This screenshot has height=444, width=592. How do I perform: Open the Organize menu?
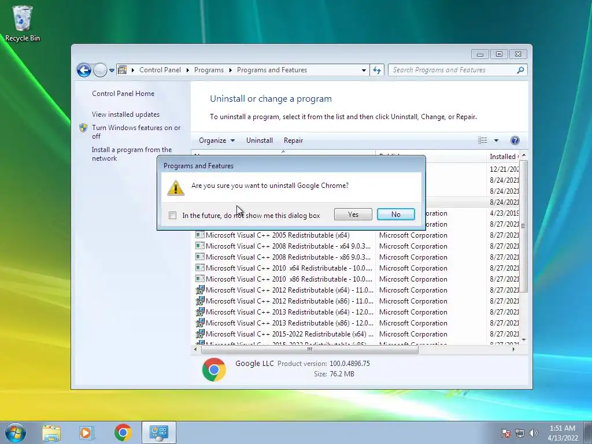pos(217,140)
